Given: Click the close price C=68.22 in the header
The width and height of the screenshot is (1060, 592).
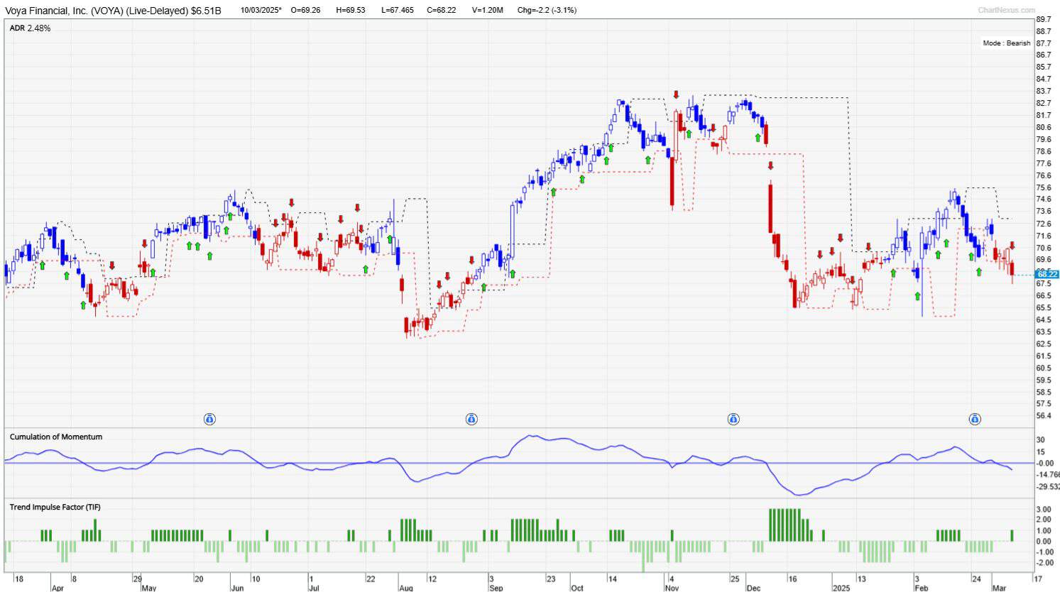Looking at the screenshot, I should pos(442,11).
